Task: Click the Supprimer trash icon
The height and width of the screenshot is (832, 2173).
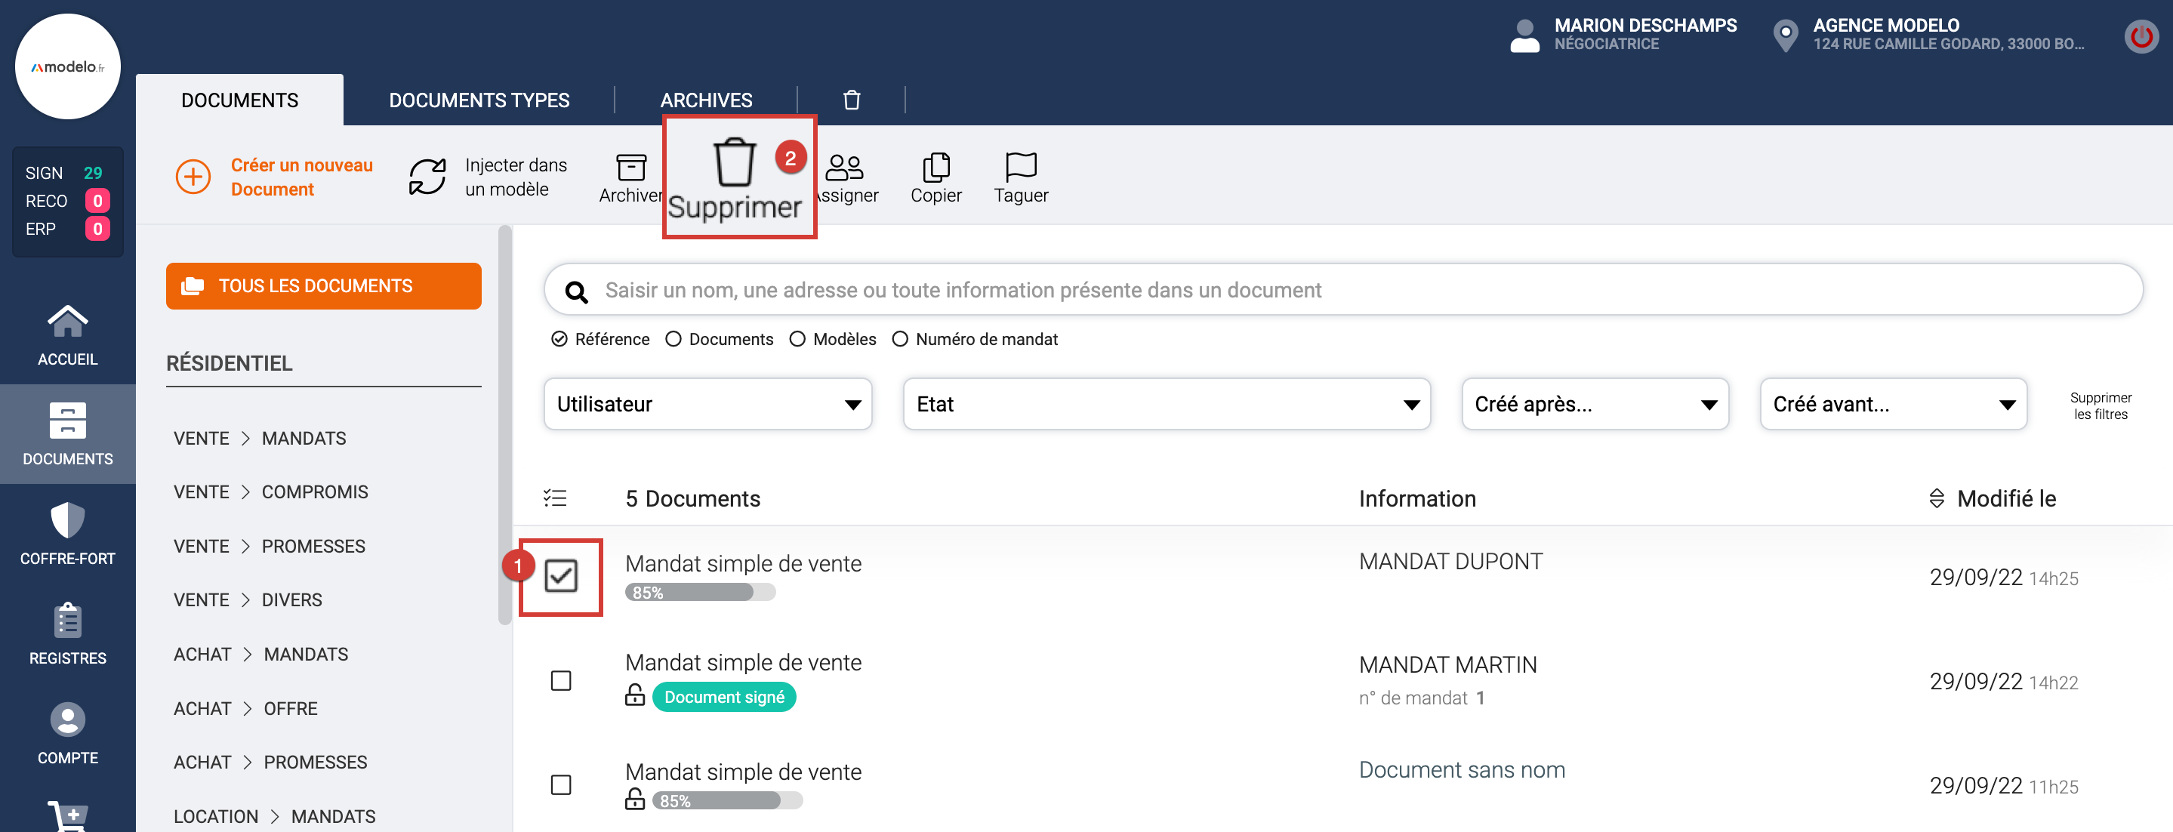Action: point(734,162)
